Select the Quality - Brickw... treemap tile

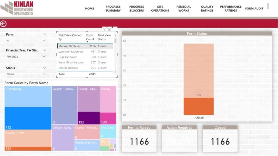(64, 105)
